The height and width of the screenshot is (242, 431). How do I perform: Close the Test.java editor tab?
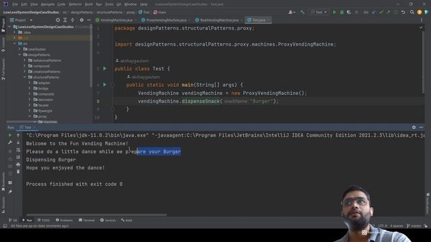point(269,20)
